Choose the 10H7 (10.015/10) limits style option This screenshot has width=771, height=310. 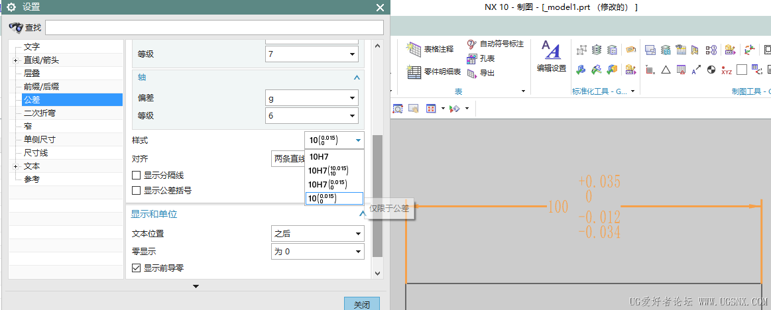coord(334,170)
